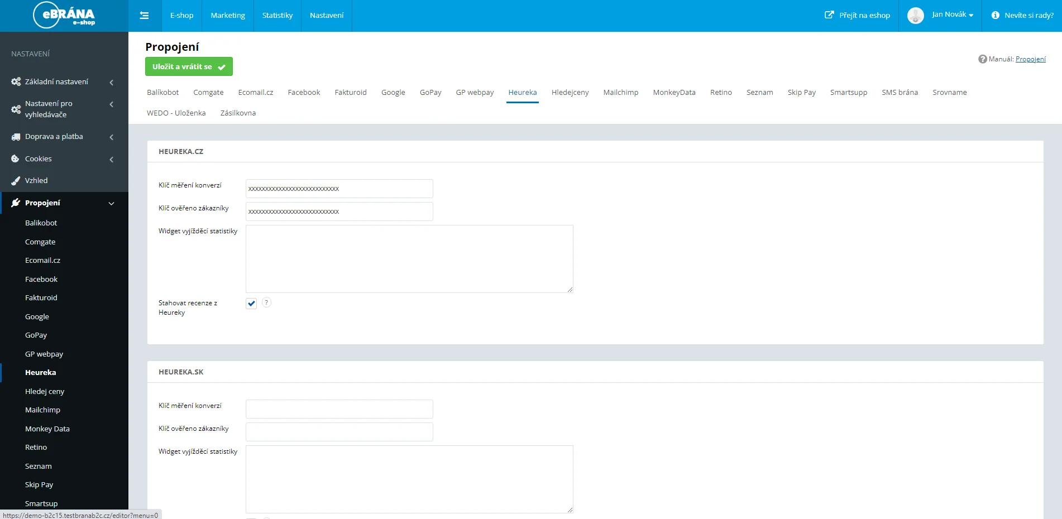The width and height of the screenshot is (1062, 519).
Task: Switch to the Zásilkovna tab
Action: [x=238, y=113]
